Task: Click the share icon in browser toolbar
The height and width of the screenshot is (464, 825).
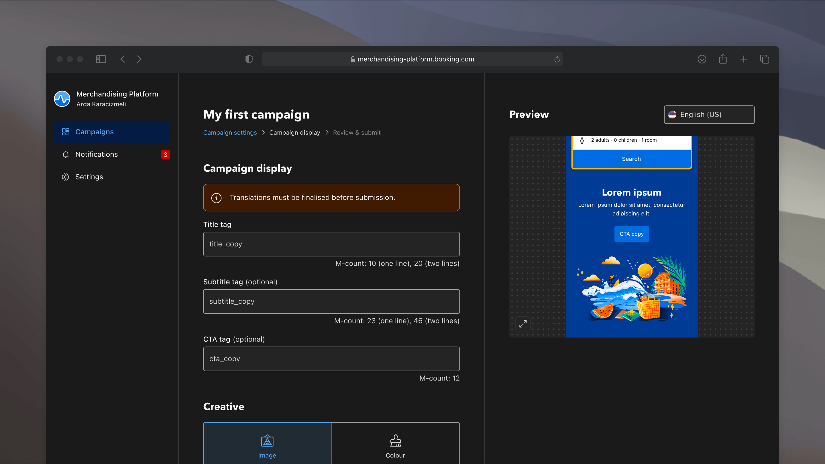Action: [723, 59]
